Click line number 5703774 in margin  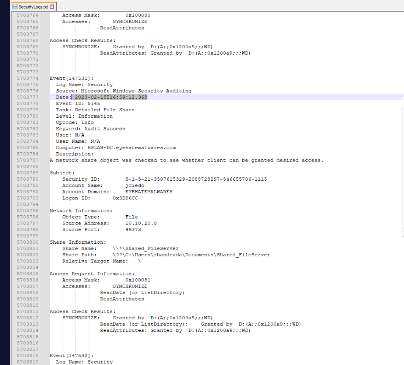coord(28,78)
